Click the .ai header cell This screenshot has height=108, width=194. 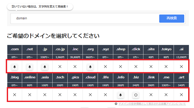(x=181, y=49)
